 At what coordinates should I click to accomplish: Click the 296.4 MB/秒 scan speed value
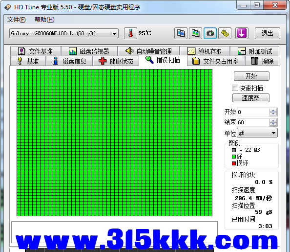pos(253,198)
